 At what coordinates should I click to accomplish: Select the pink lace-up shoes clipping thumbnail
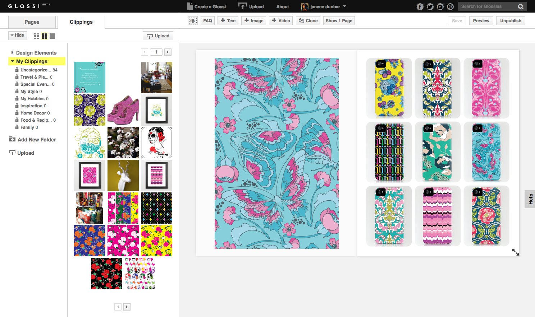123,110
